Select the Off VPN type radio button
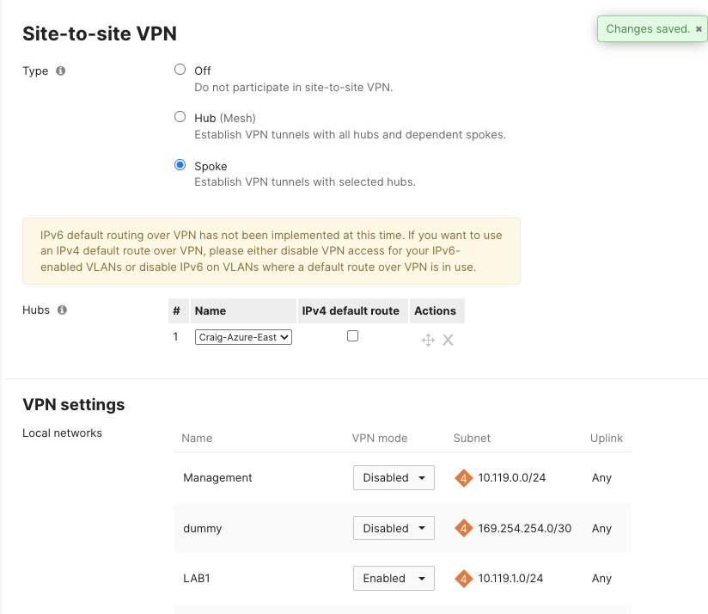Screen dimensions: 708x614 click(180, 70)
